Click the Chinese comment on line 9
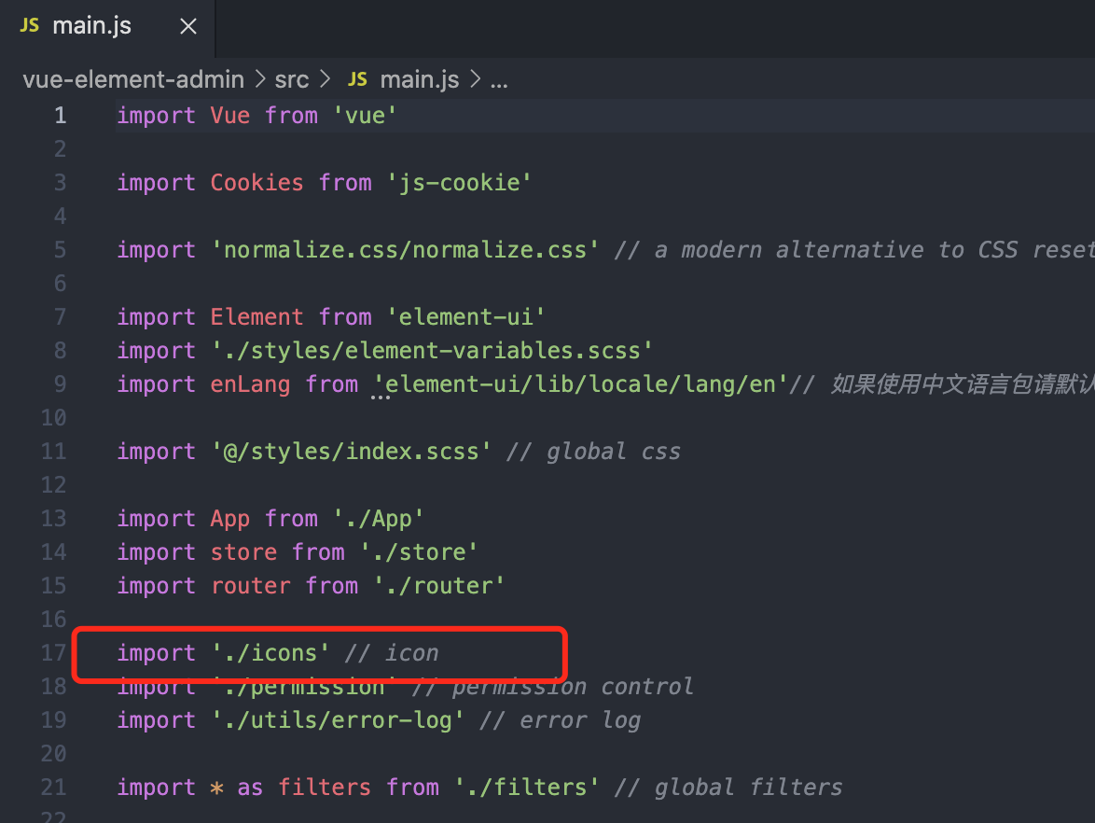 click(941, 384)
